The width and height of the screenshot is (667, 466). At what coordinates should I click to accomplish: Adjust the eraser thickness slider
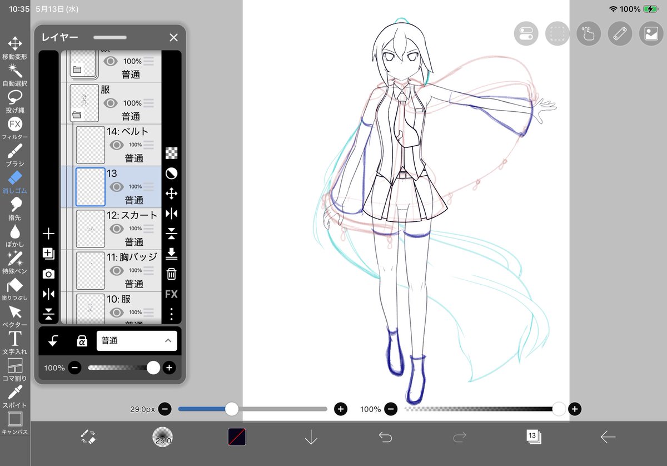(x=252, y=409)
